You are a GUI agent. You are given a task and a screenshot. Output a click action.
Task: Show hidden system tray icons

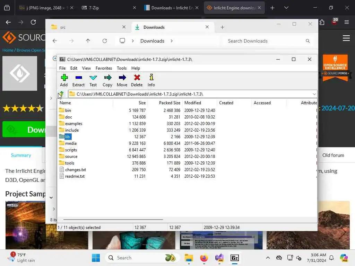click(x=268, y=258)
